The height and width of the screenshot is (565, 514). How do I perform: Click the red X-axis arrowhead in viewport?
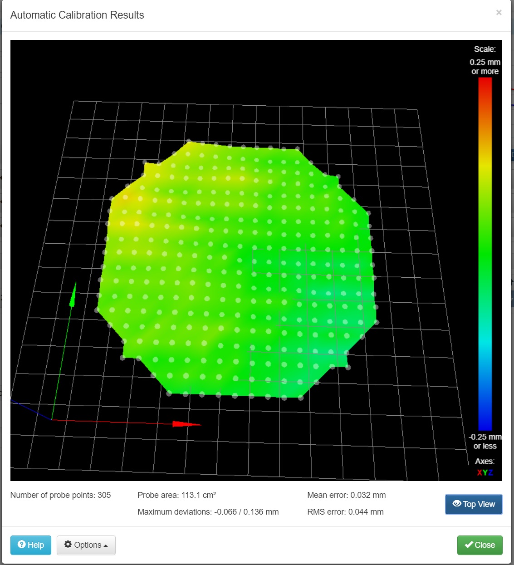tap(186, 424)
